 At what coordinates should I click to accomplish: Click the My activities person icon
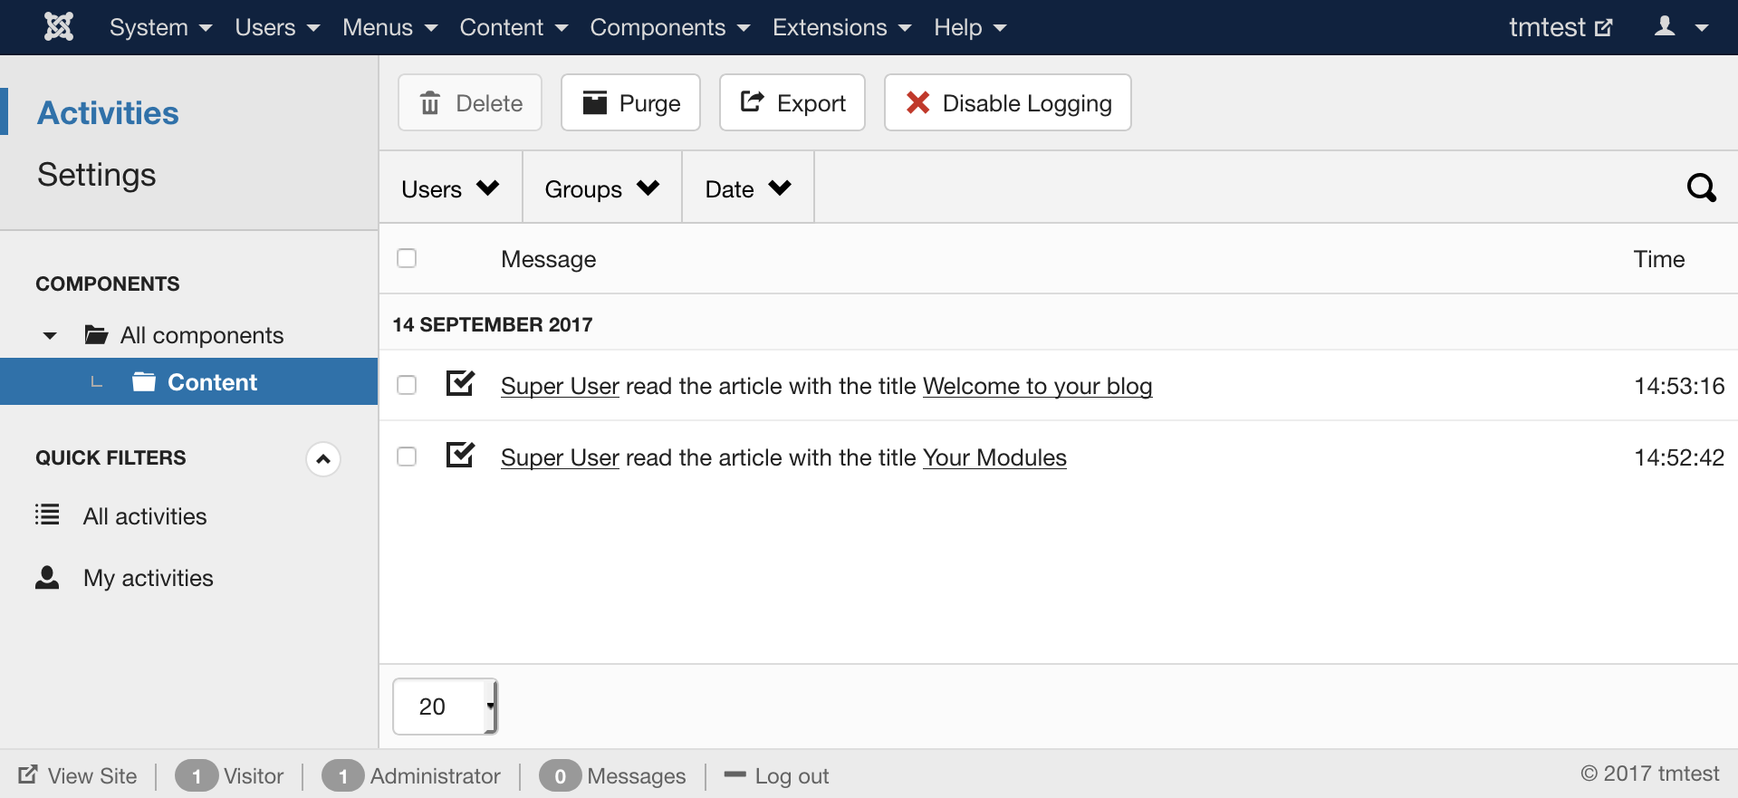[x=47, y=578]
